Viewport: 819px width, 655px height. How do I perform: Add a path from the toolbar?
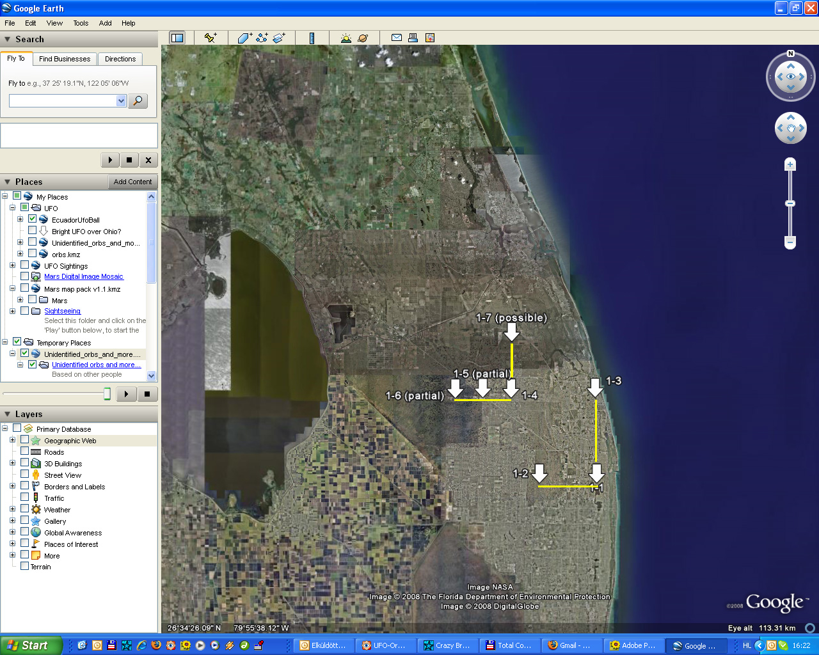pos(262,38)
